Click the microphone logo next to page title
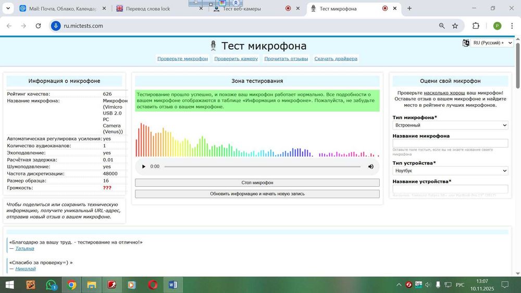The image size is (521, 293). [213, 46]
